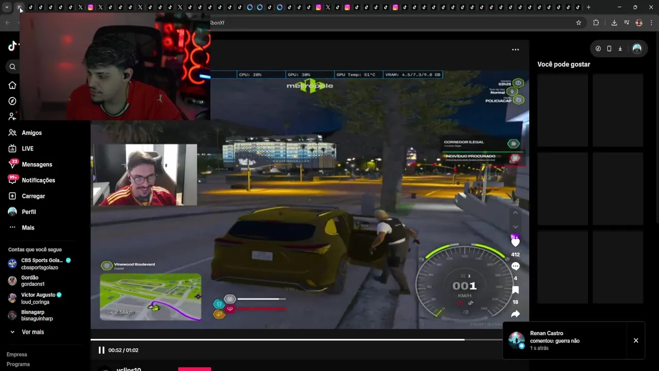This screenshot has height=371, width=659.
Task: Open TikTok search from the sidebar
Action: point(12,66)
